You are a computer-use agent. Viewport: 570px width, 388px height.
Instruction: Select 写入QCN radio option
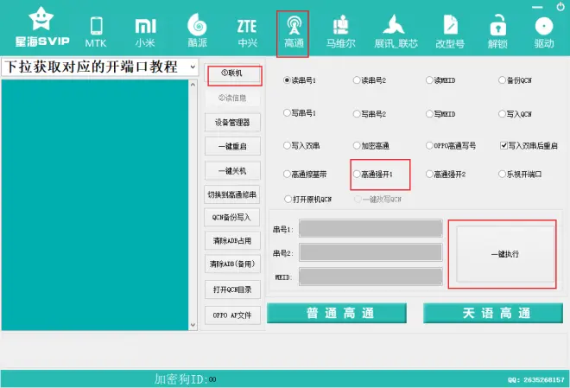[515, 114]
